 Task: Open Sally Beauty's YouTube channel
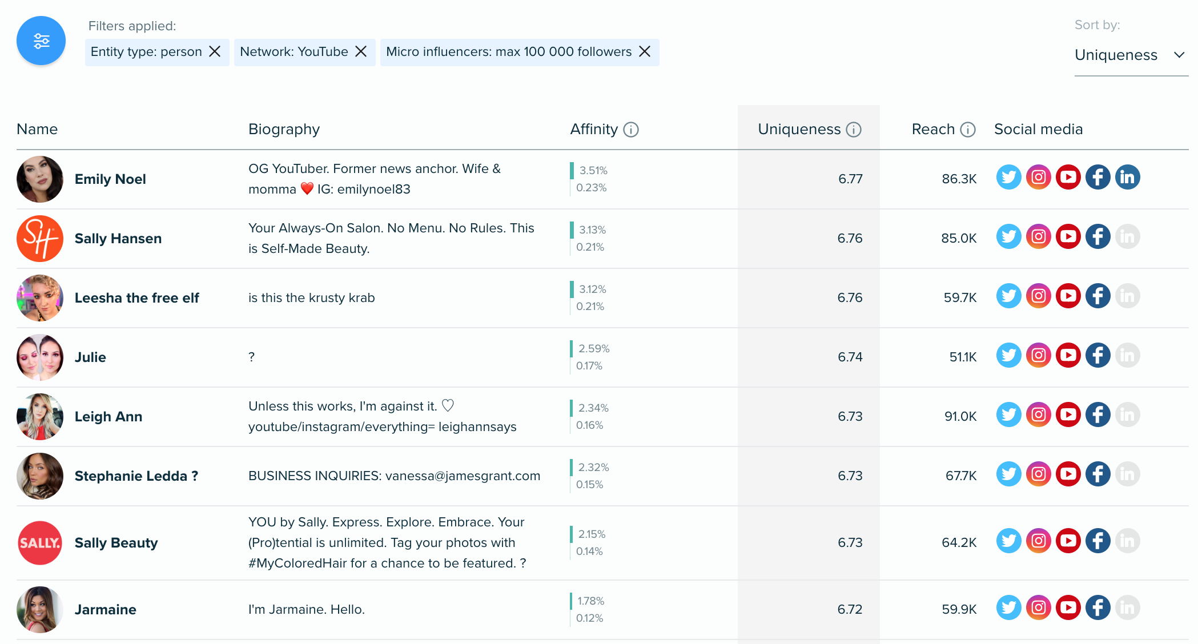click(x=1068, y=541)
